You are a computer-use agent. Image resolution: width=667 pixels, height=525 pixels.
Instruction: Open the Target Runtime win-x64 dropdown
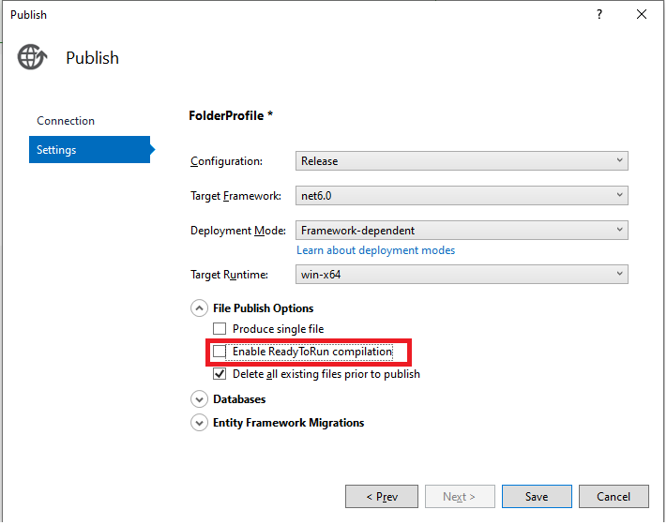tap(462, 275)
